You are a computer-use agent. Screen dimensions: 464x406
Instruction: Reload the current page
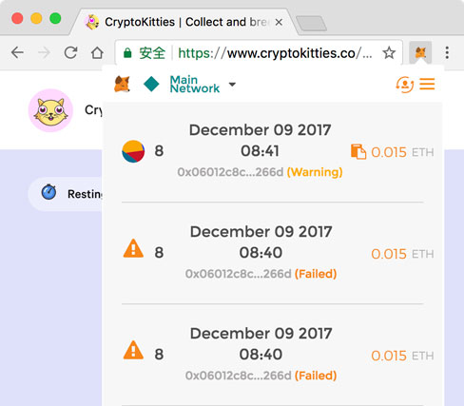(70, 52)
